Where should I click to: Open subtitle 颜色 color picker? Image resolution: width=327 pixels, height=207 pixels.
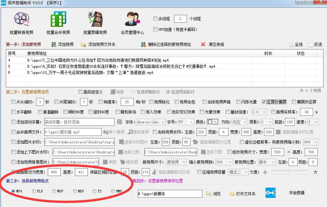(x=212, y=122)
